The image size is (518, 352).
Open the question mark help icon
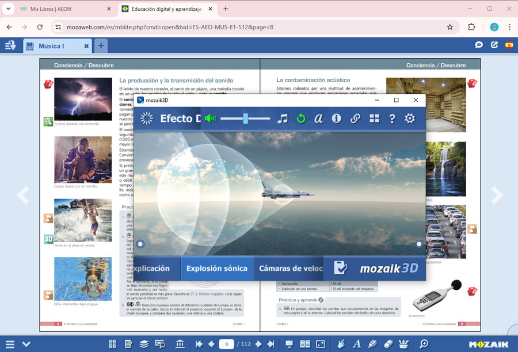[392, 118]
